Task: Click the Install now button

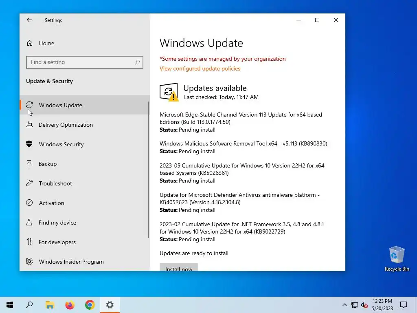Action: coord(179,267)
